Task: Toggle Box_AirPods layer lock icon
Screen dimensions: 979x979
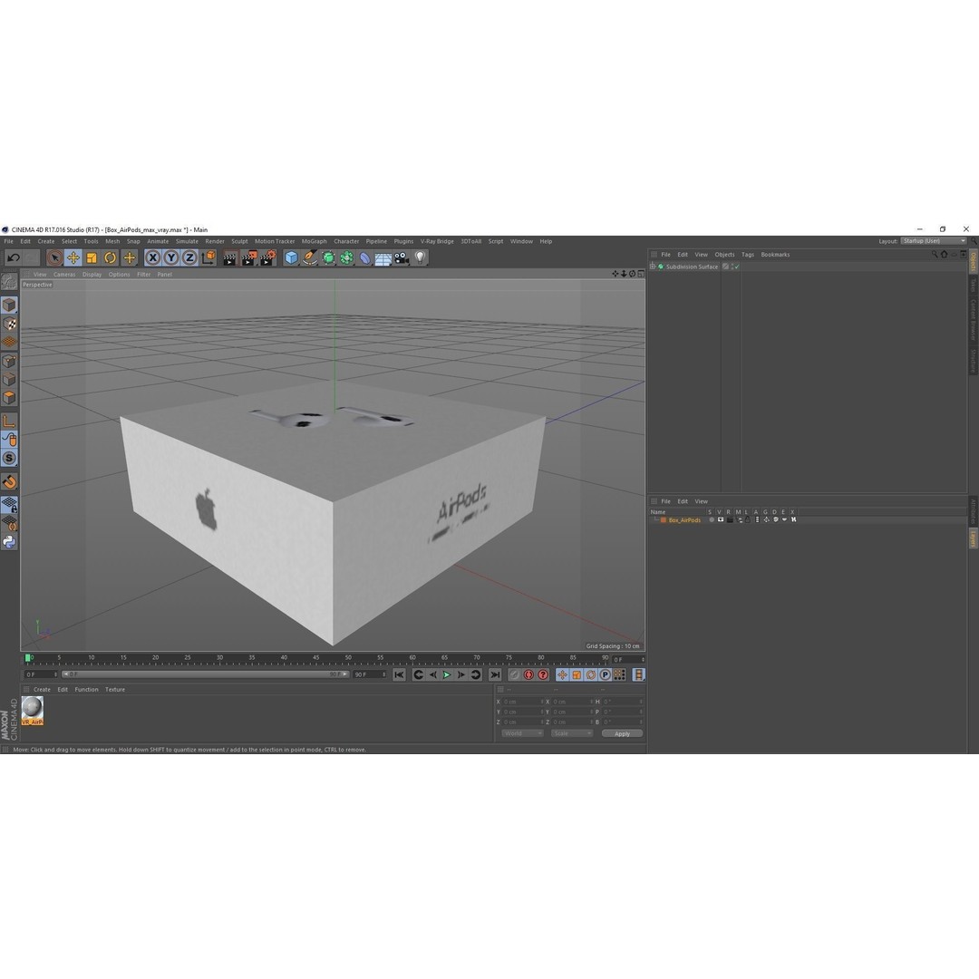Action: point(748,520)
